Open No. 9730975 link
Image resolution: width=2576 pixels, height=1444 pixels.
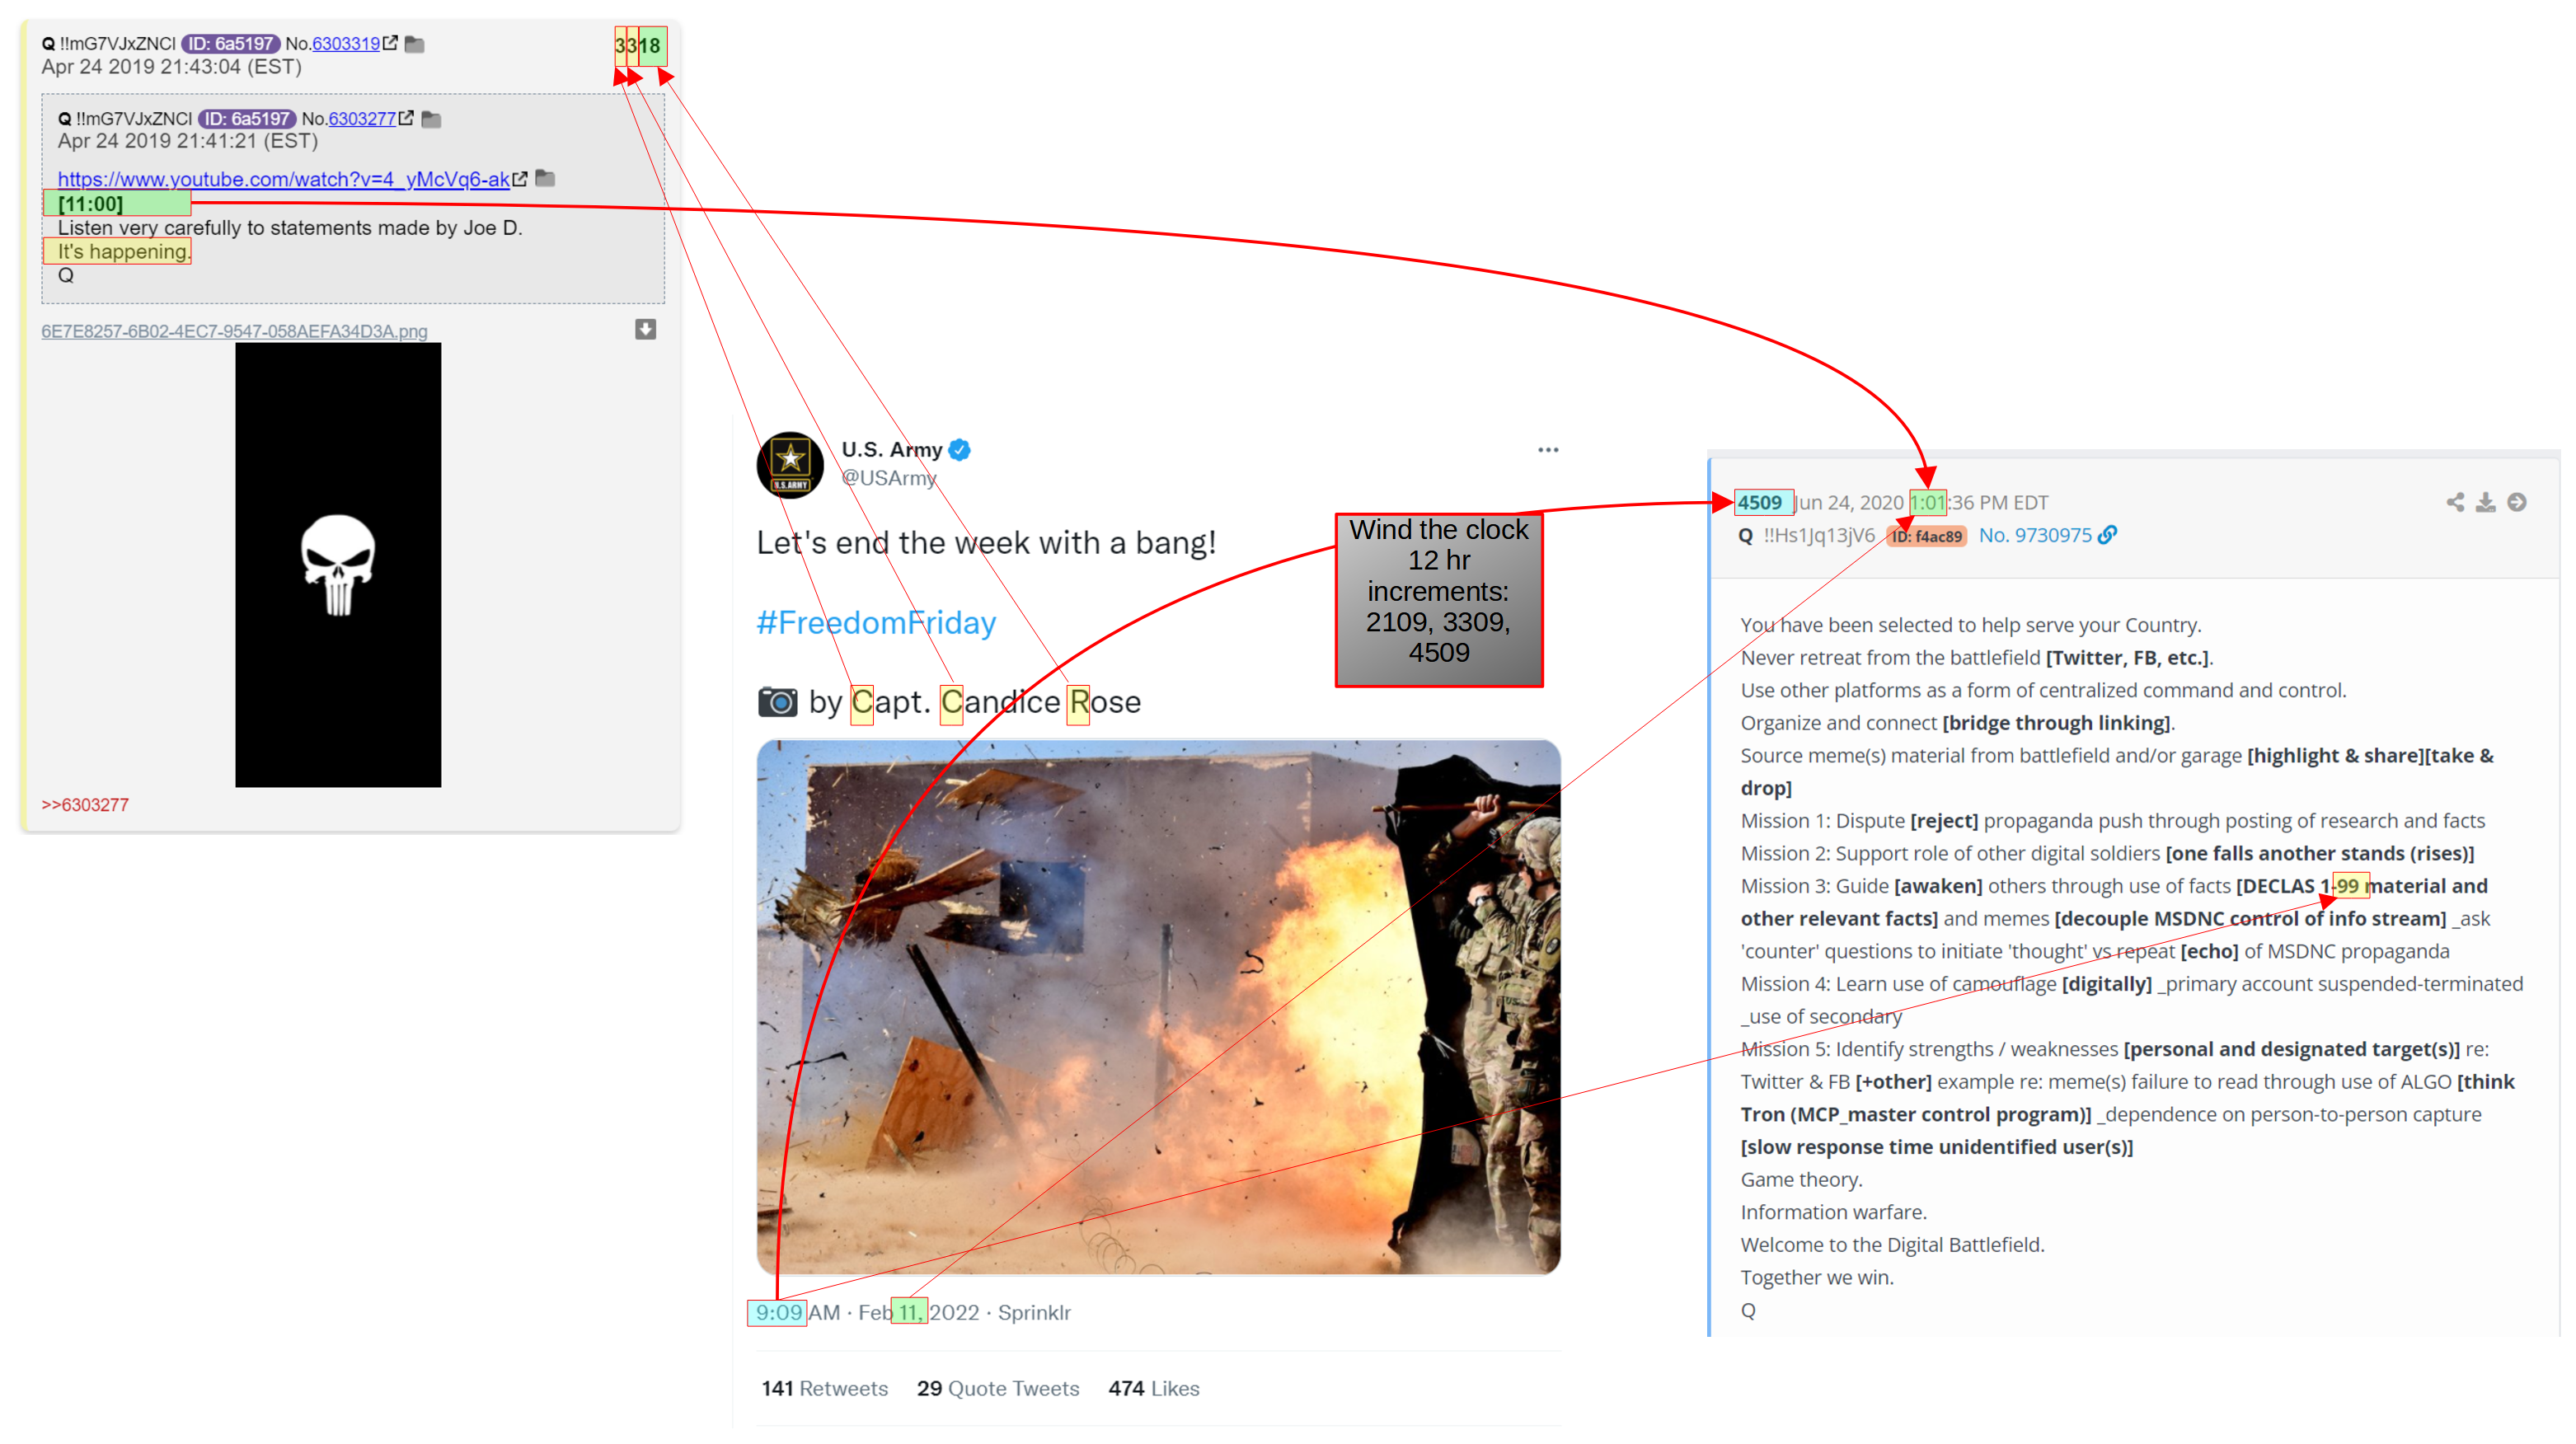tap(2035, 535)
